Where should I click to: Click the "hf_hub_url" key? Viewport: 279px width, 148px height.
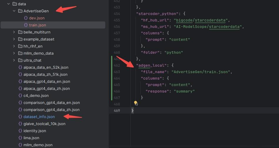[155, 20]
